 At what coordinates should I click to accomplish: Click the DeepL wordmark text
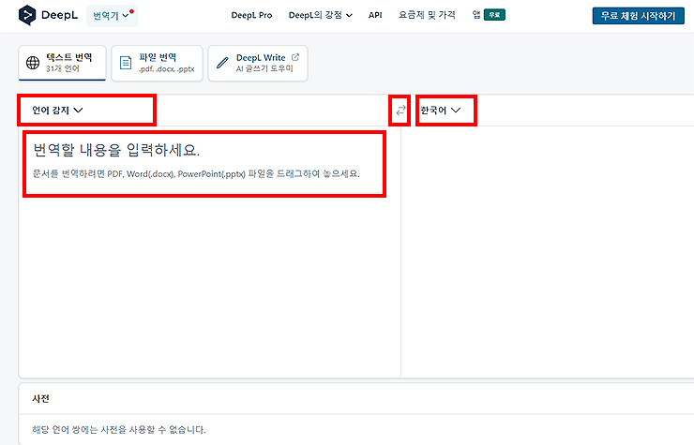point(59,15)
